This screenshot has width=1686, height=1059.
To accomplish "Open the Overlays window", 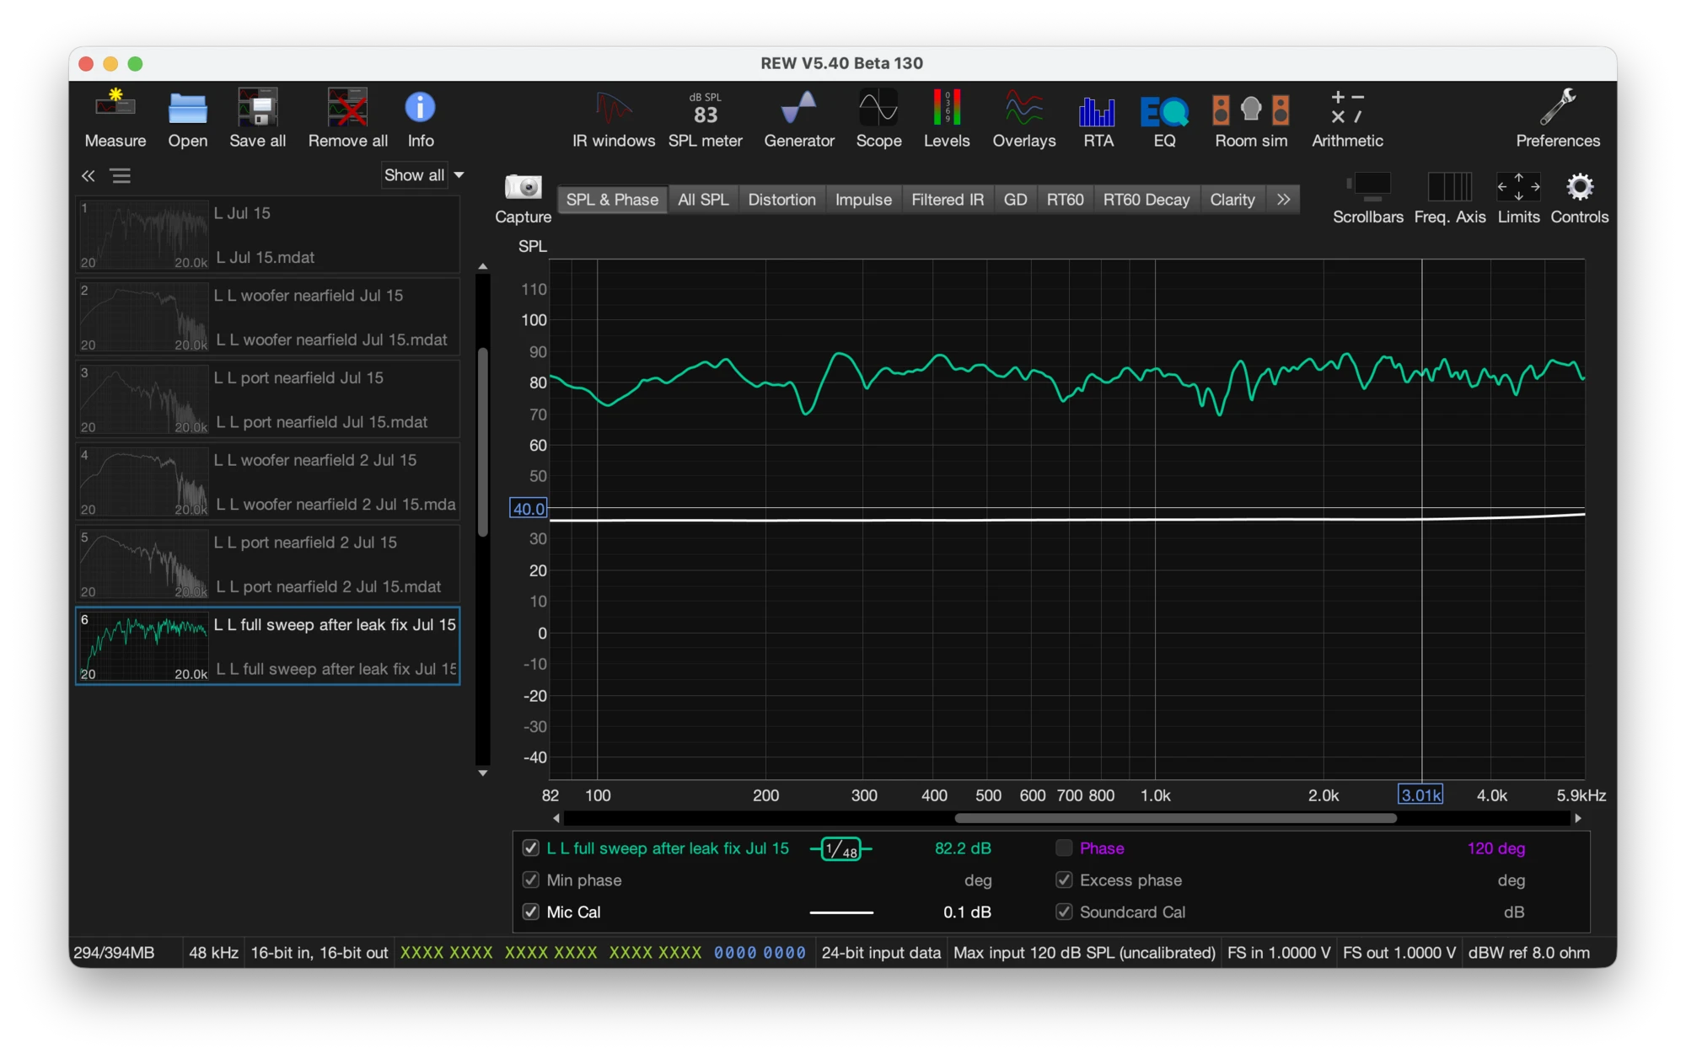I will click(1023, 119).
